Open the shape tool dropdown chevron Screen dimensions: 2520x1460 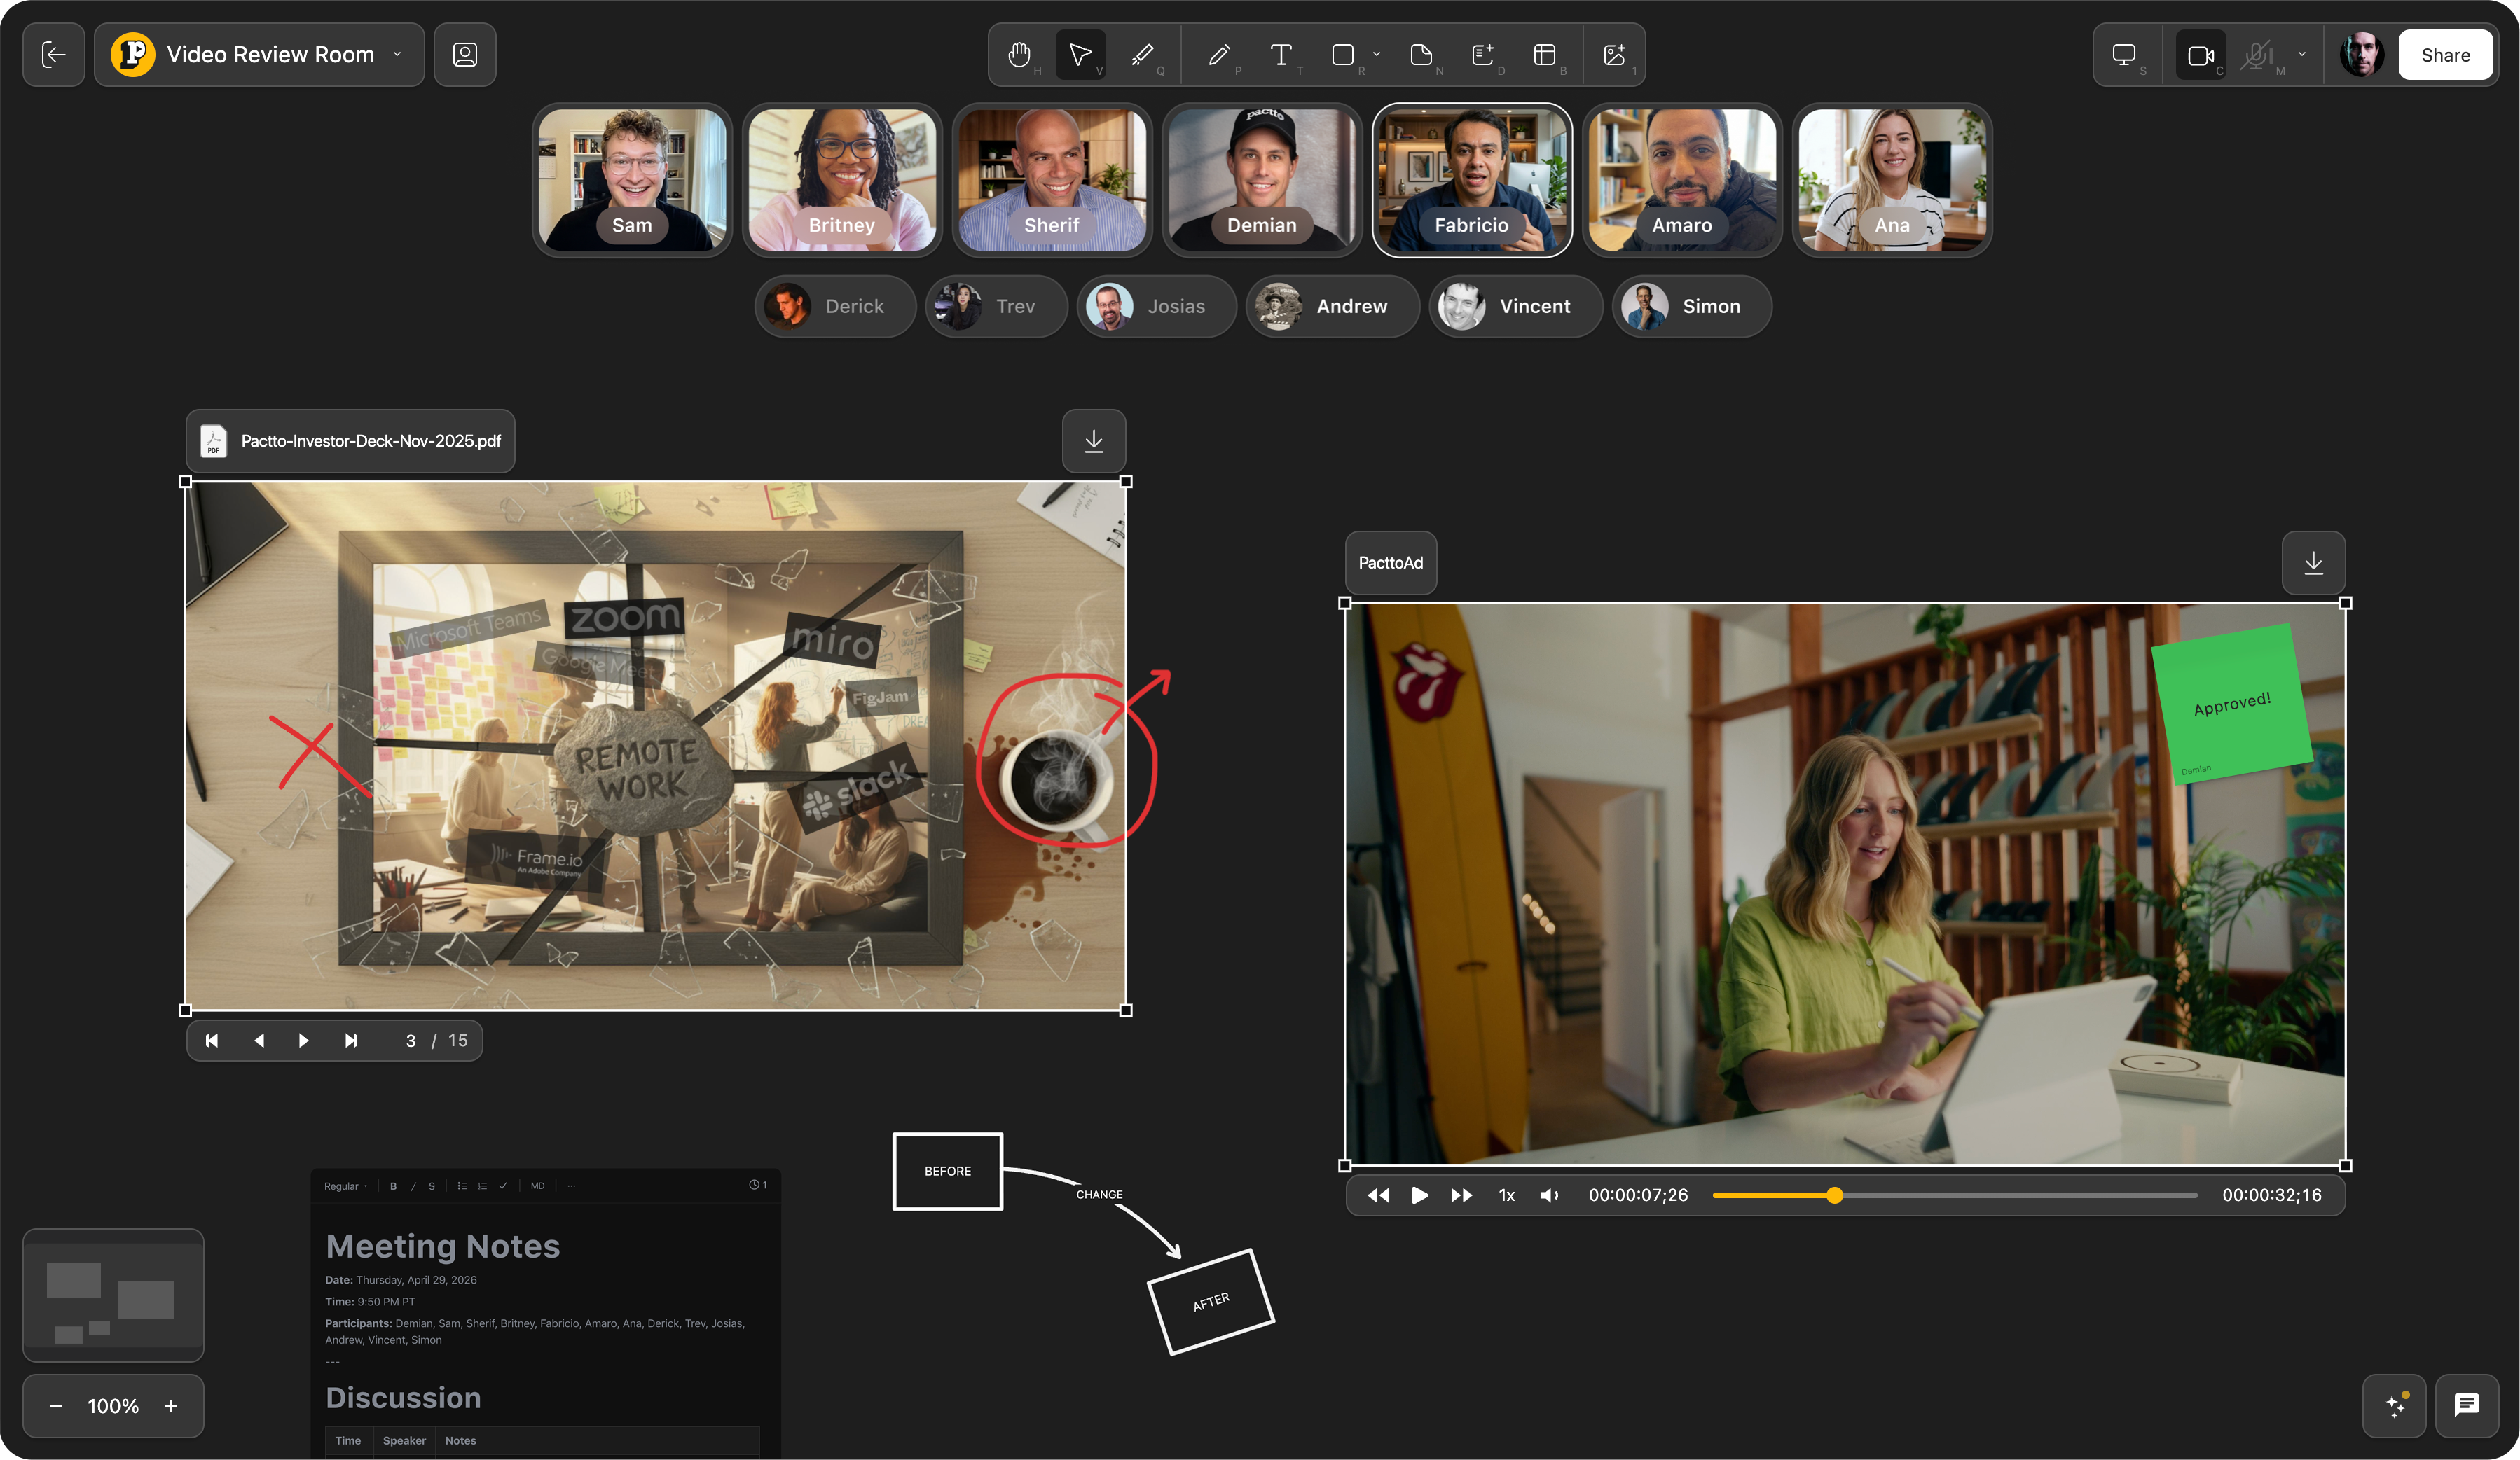click(1376, 55)
